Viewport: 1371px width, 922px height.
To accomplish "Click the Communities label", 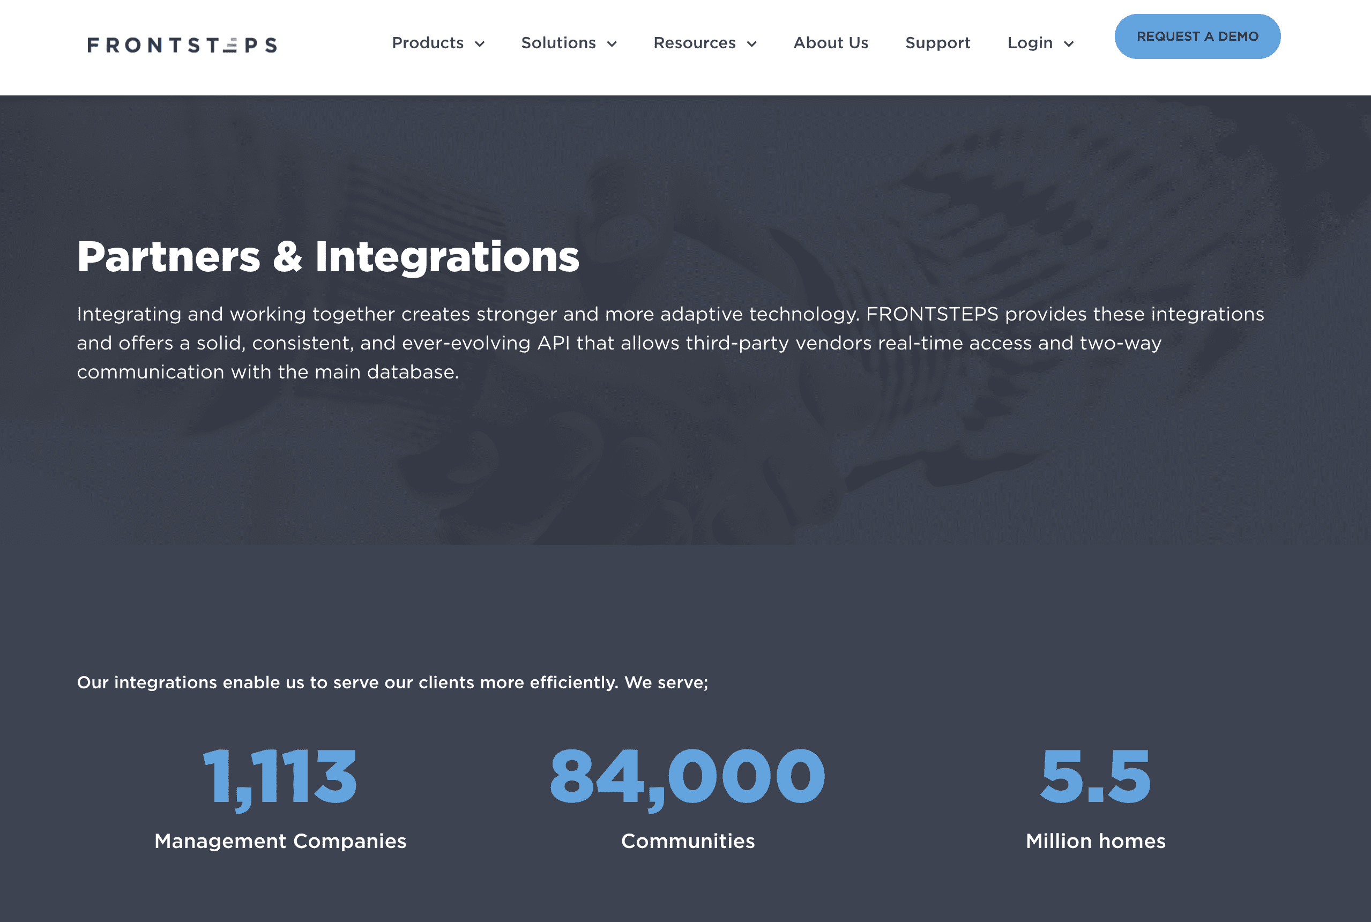I will (x=687, y=841).
